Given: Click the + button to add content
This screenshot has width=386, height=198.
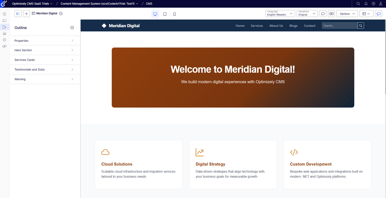Looking at the screenshot, I should [26, 13].
